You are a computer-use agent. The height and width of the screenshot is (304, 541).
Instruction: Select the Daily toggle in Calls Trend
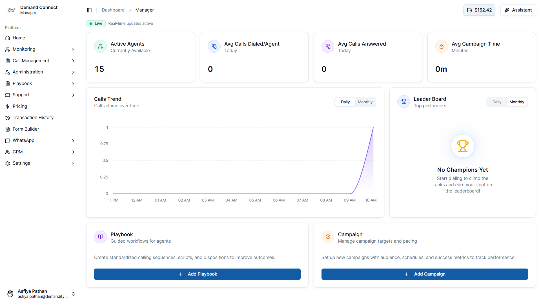tap(345, 102)
